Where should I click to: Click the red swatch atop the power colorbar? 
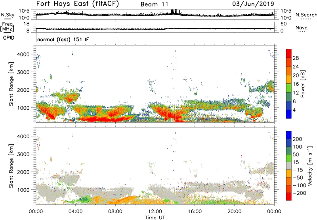[x=289, y=53]
